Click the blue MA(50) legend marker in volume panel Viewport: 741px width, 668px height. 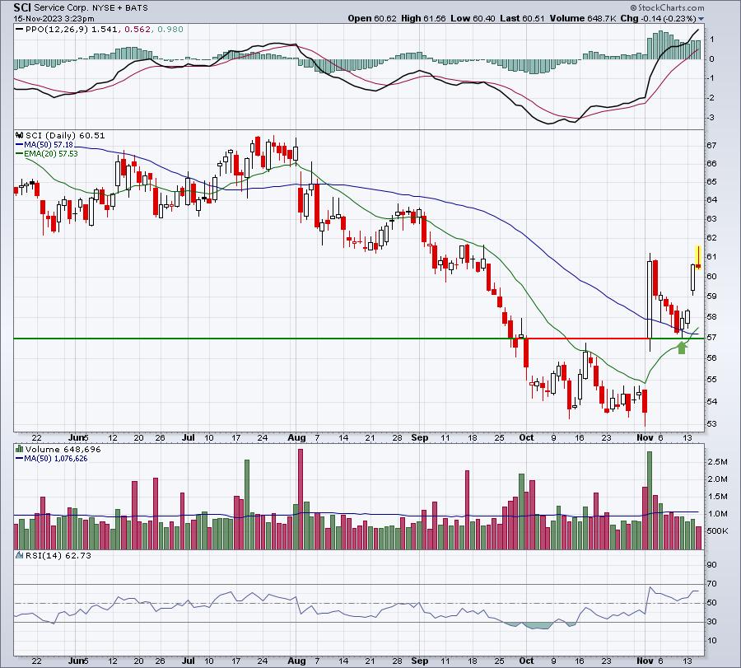coord(20,458)
